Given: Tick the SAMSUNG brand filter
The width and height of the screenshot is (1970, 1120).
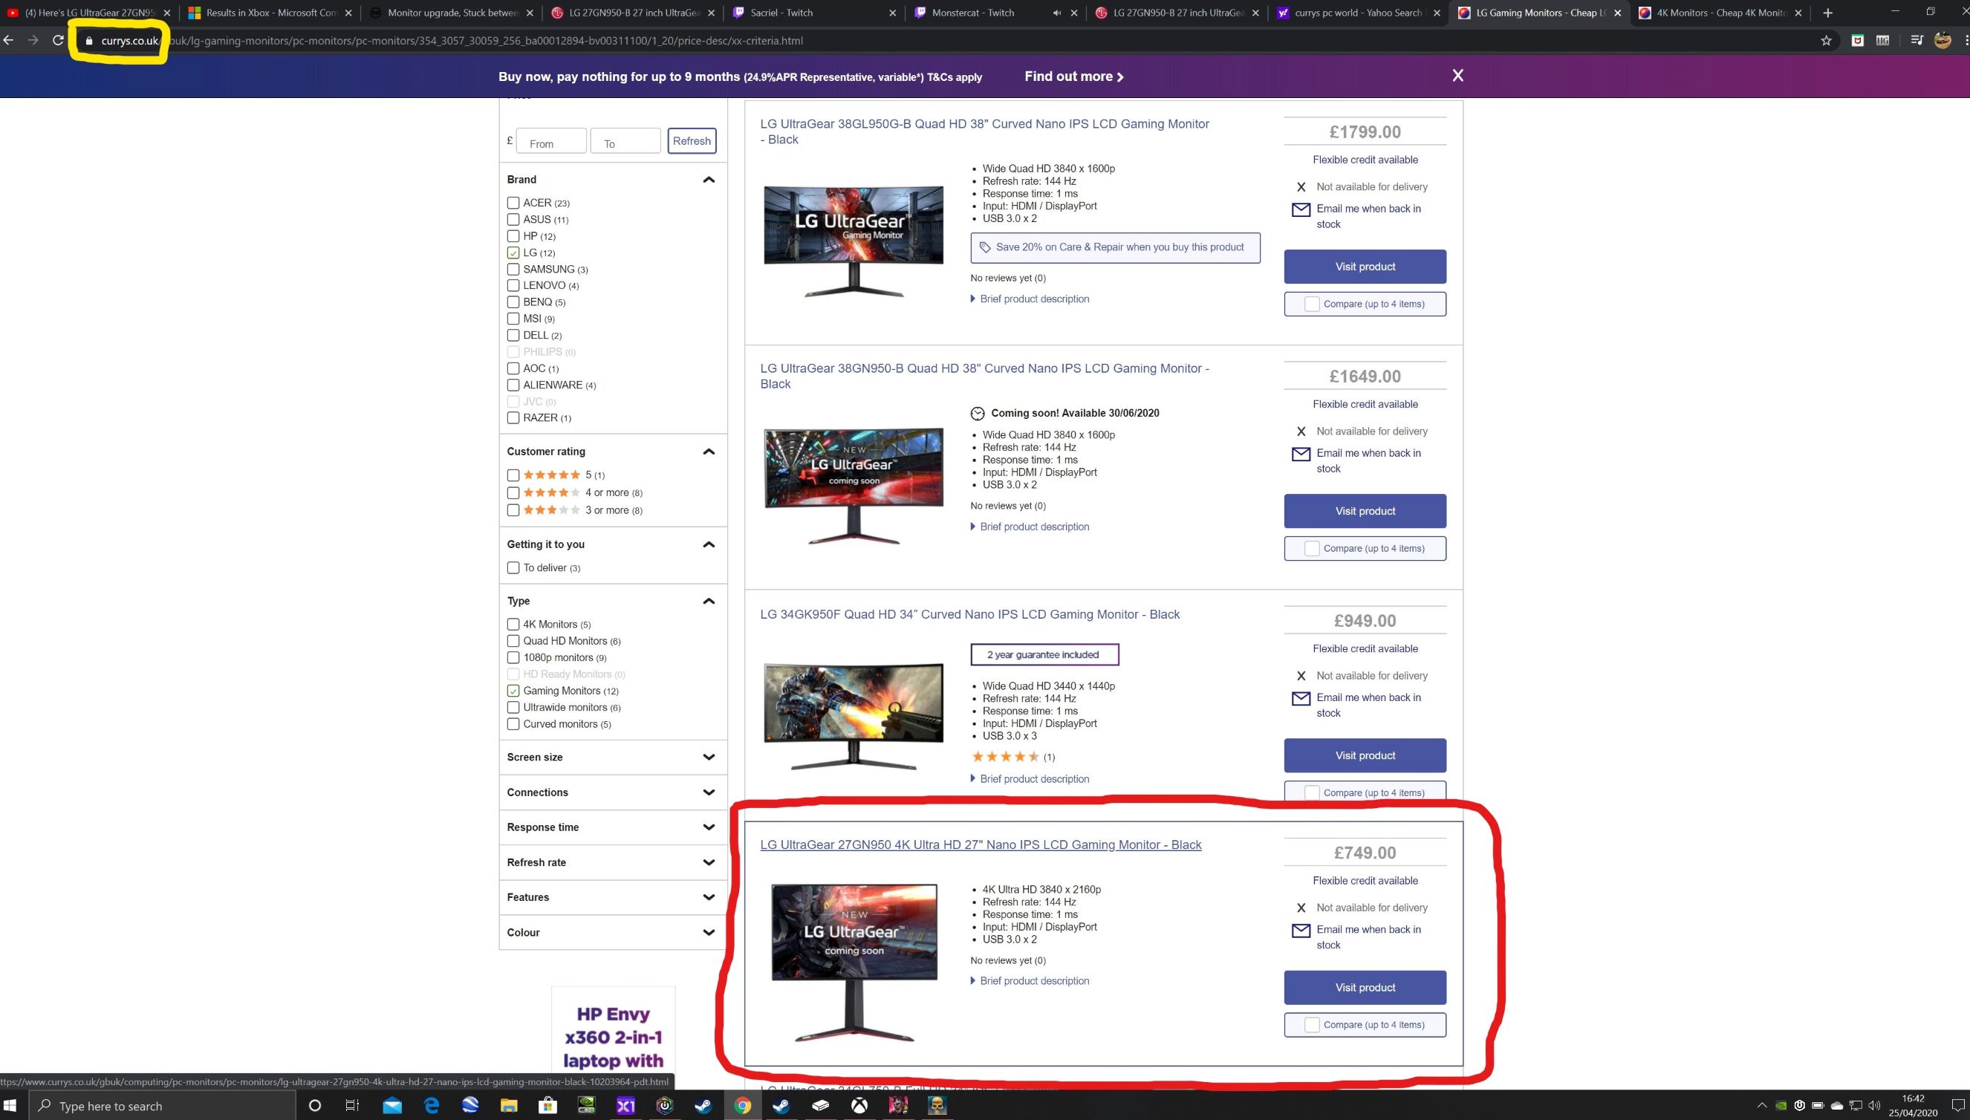Looking at the screenshot, I should pos(513,269).
